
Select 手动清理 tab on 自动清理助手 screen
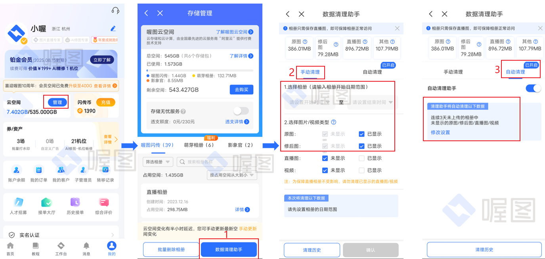point(453,72)
